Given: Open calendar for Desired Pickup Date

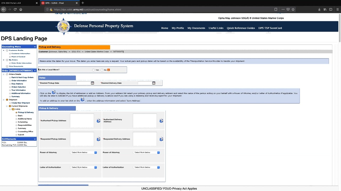Looking at the screenshot, I should click(x=92, y=83).
